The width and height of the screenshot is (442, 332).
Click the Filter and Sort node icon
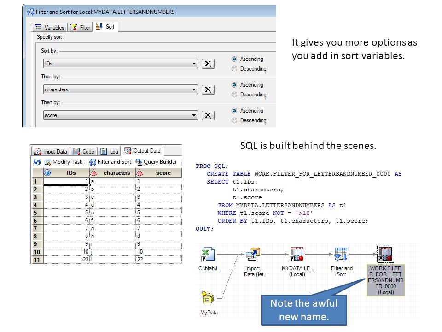pos(341,254)
